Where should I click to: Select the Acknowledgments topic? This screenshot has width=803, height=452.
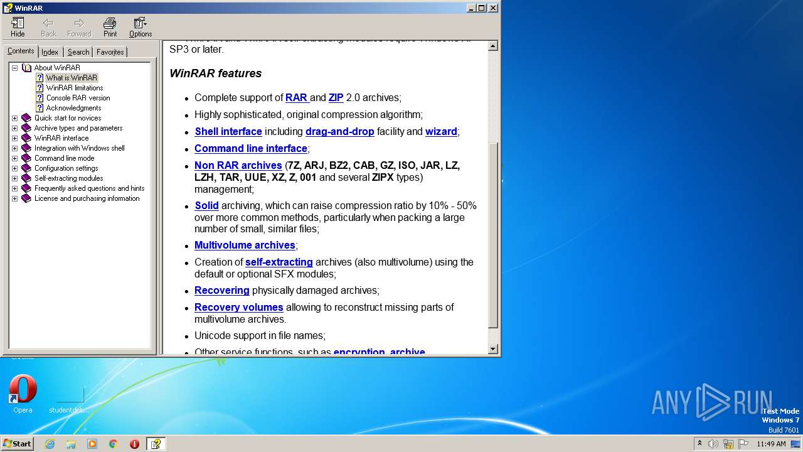coord(73,108)
